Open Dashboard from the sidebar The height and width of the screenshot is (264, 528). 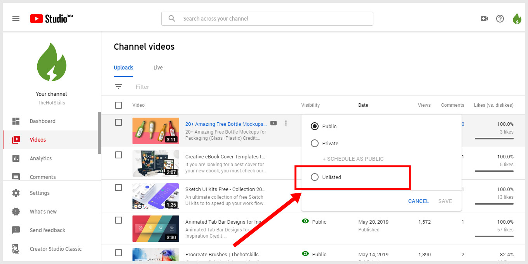coord(42,121)
